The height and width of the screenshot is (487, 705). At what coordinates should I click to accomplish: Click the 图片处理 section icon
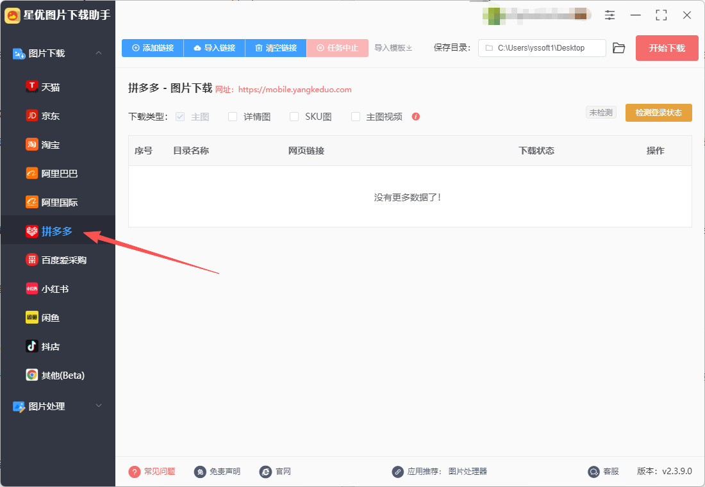tap(19, 406)
